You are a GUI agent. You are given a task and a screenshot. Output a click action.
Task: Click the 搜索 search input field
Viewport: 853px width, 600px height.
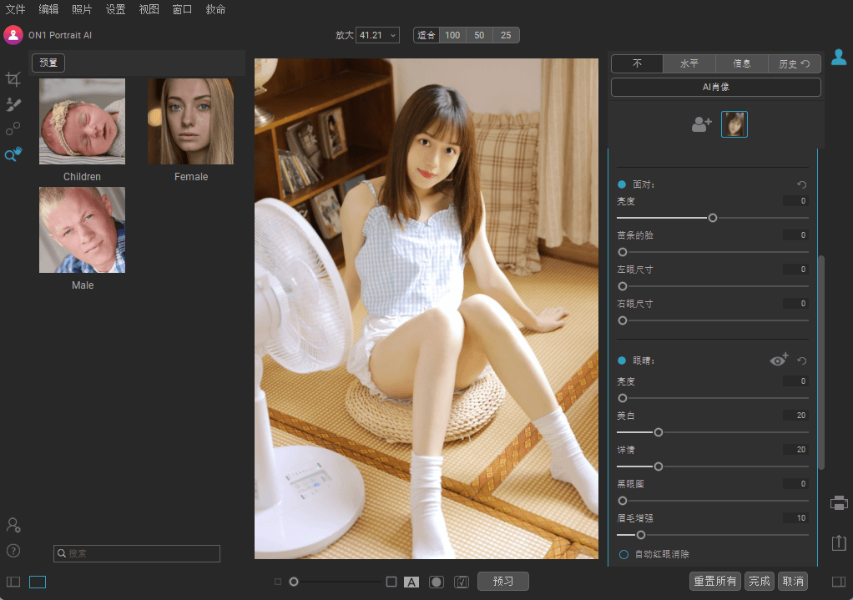point(137,553)
